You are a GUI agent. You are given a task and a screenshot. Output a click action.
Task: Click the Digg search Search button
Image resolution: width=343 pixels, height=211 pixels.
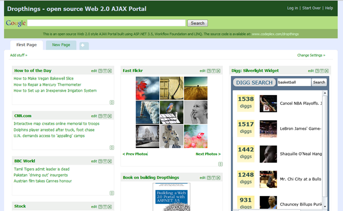(319, 82)
